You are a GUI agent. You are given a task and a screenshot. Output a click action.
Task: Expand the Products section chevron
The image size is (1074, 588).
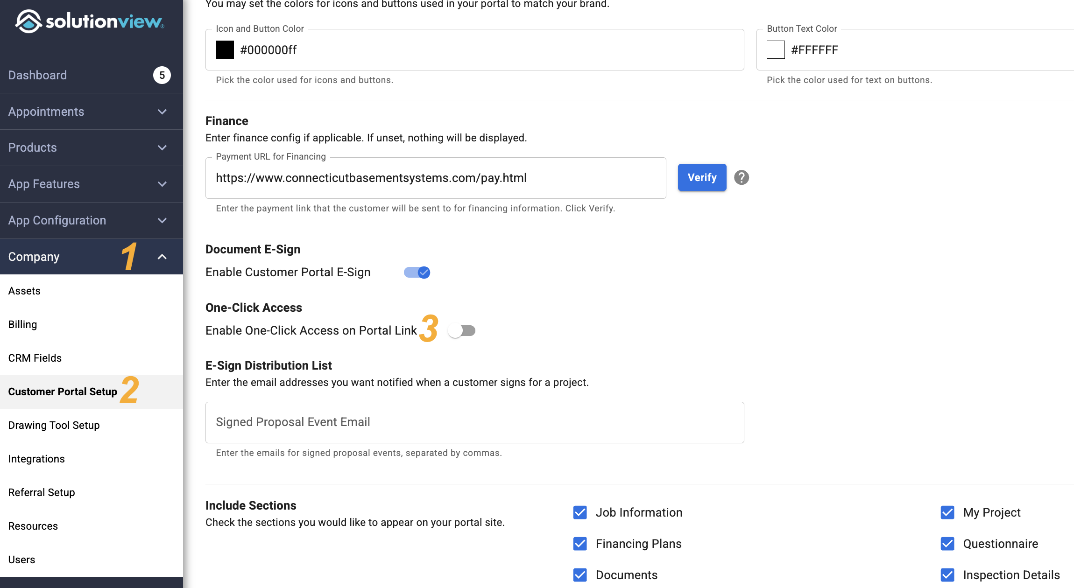(162, 147)
